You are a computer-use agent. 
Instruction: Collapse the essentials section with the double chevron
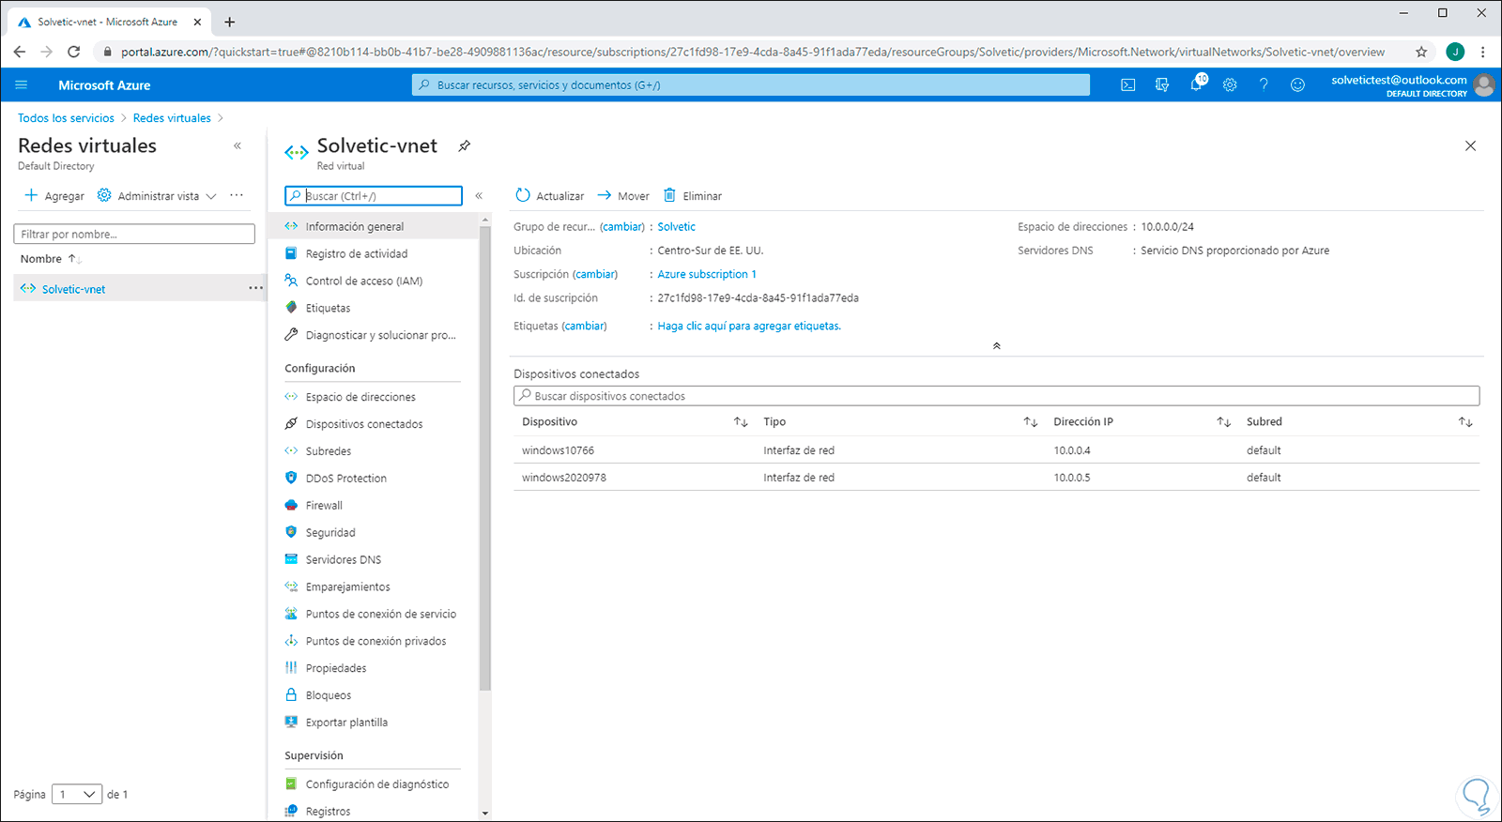(x=997, y=346)
